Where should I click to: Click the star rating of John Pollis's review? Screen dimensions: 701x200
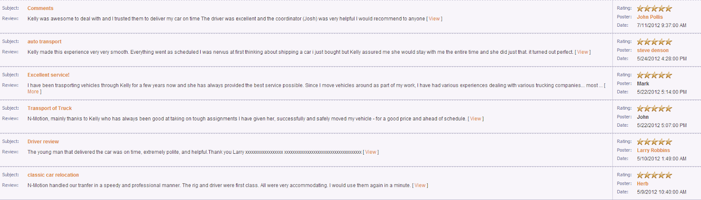[654, 8]
